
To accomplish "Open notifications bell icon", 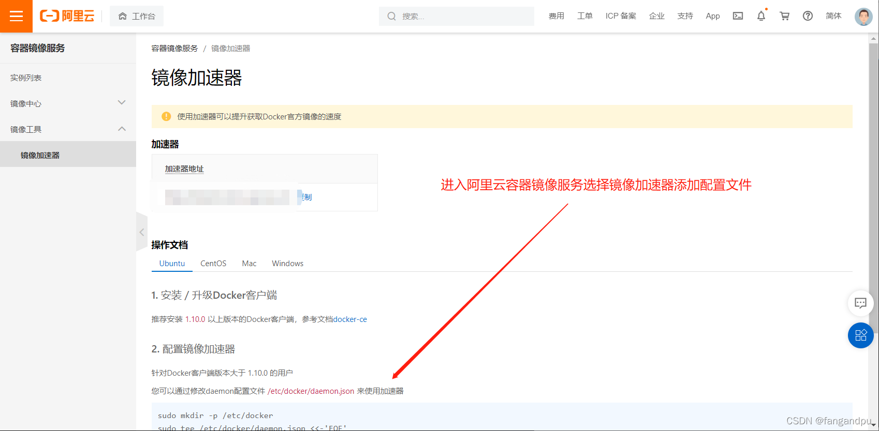I will [x=761, y=16].
